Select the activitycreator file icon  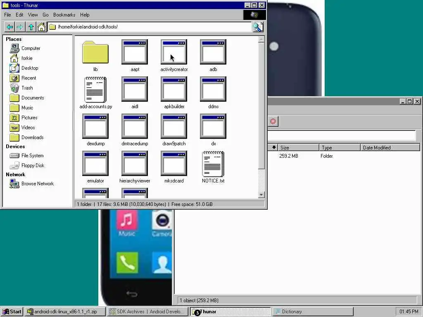tap(174, 52)
